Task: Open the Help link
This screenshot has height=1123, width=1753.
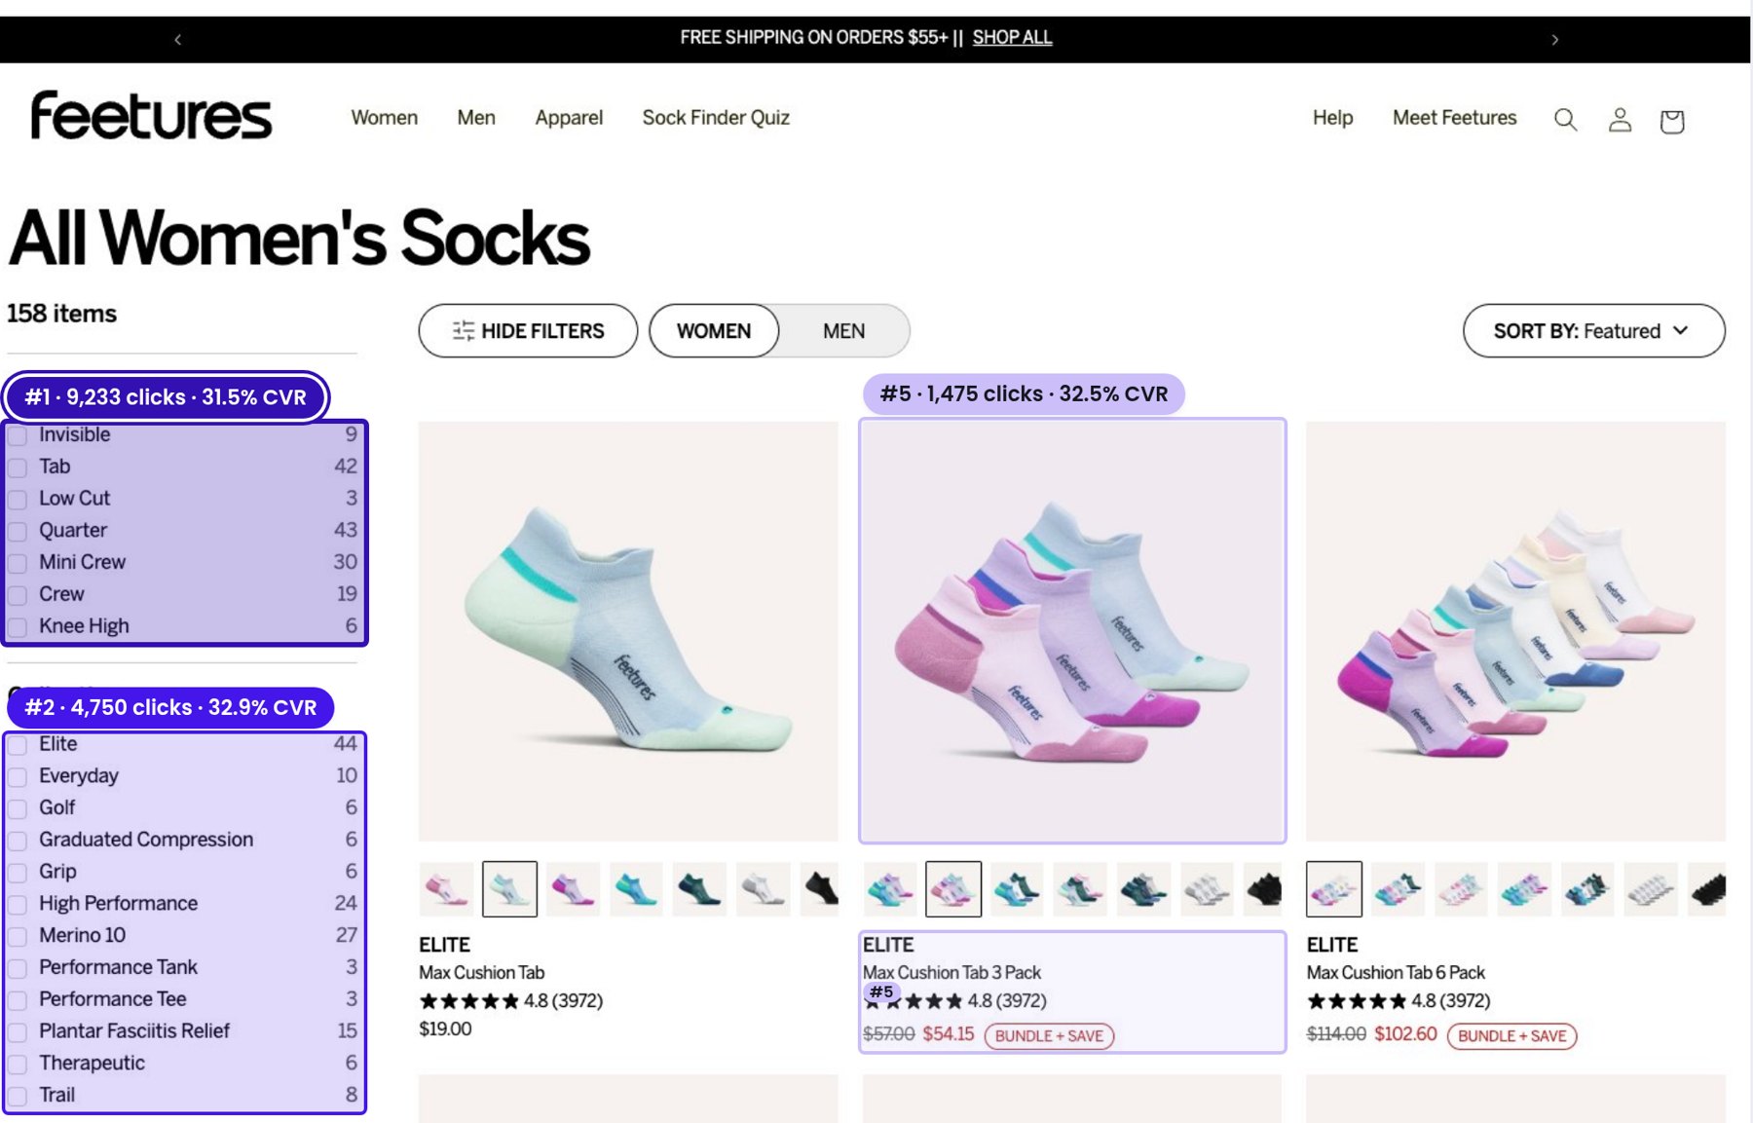Action: [1332, 118]
